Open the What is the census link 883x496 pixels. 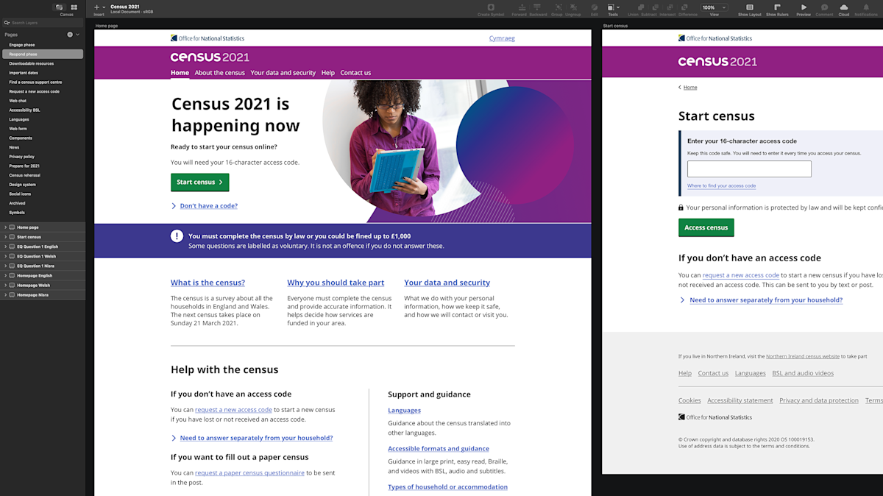[x=208, y=283]
